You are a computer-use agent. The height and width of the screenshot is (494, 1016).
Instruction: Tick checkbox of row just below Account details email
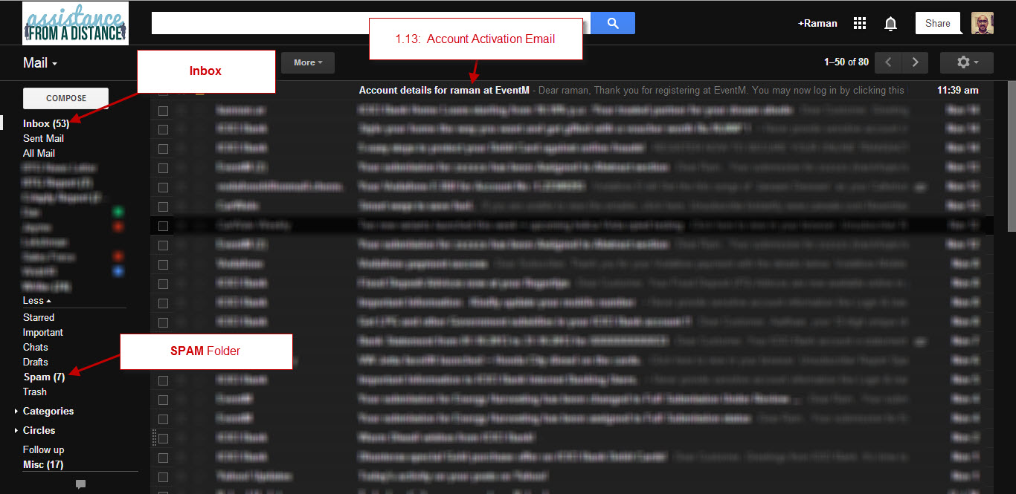163,111
